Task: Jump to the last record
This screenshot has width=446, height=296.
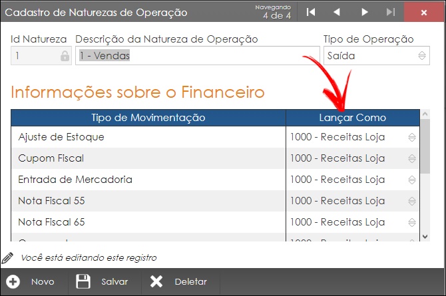Action: click(391, 12)
